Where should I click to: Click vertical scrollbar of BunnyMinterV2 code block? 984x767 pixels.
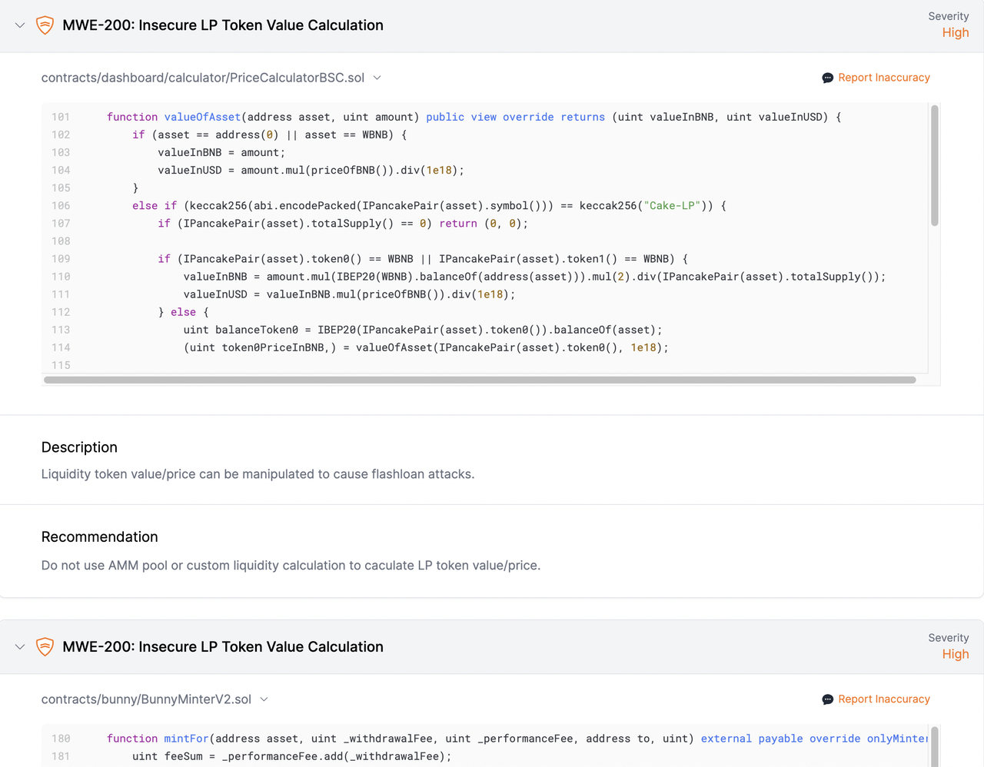click(x=935, y=745)
